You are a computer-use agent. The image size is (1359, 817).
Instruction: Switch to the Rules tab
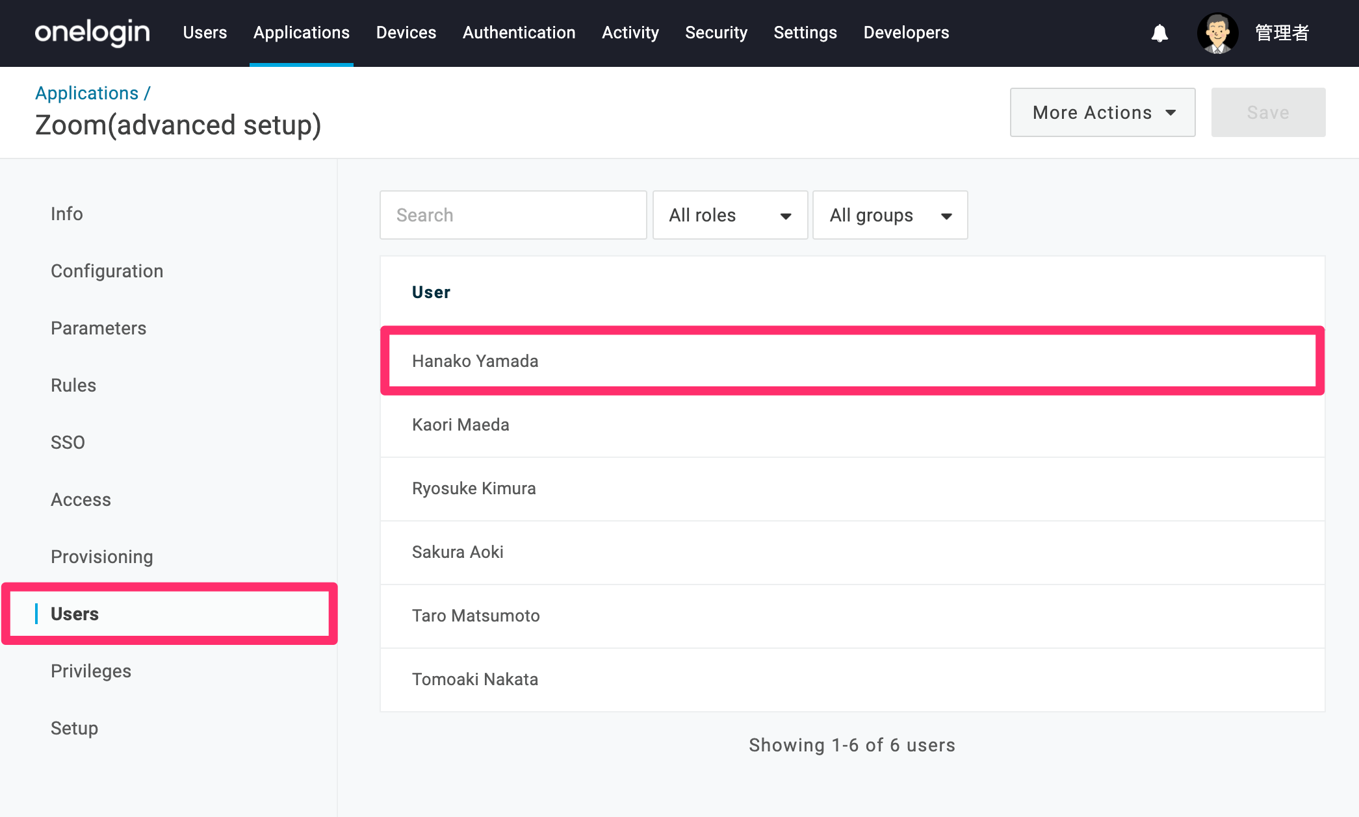coord(73,385)
